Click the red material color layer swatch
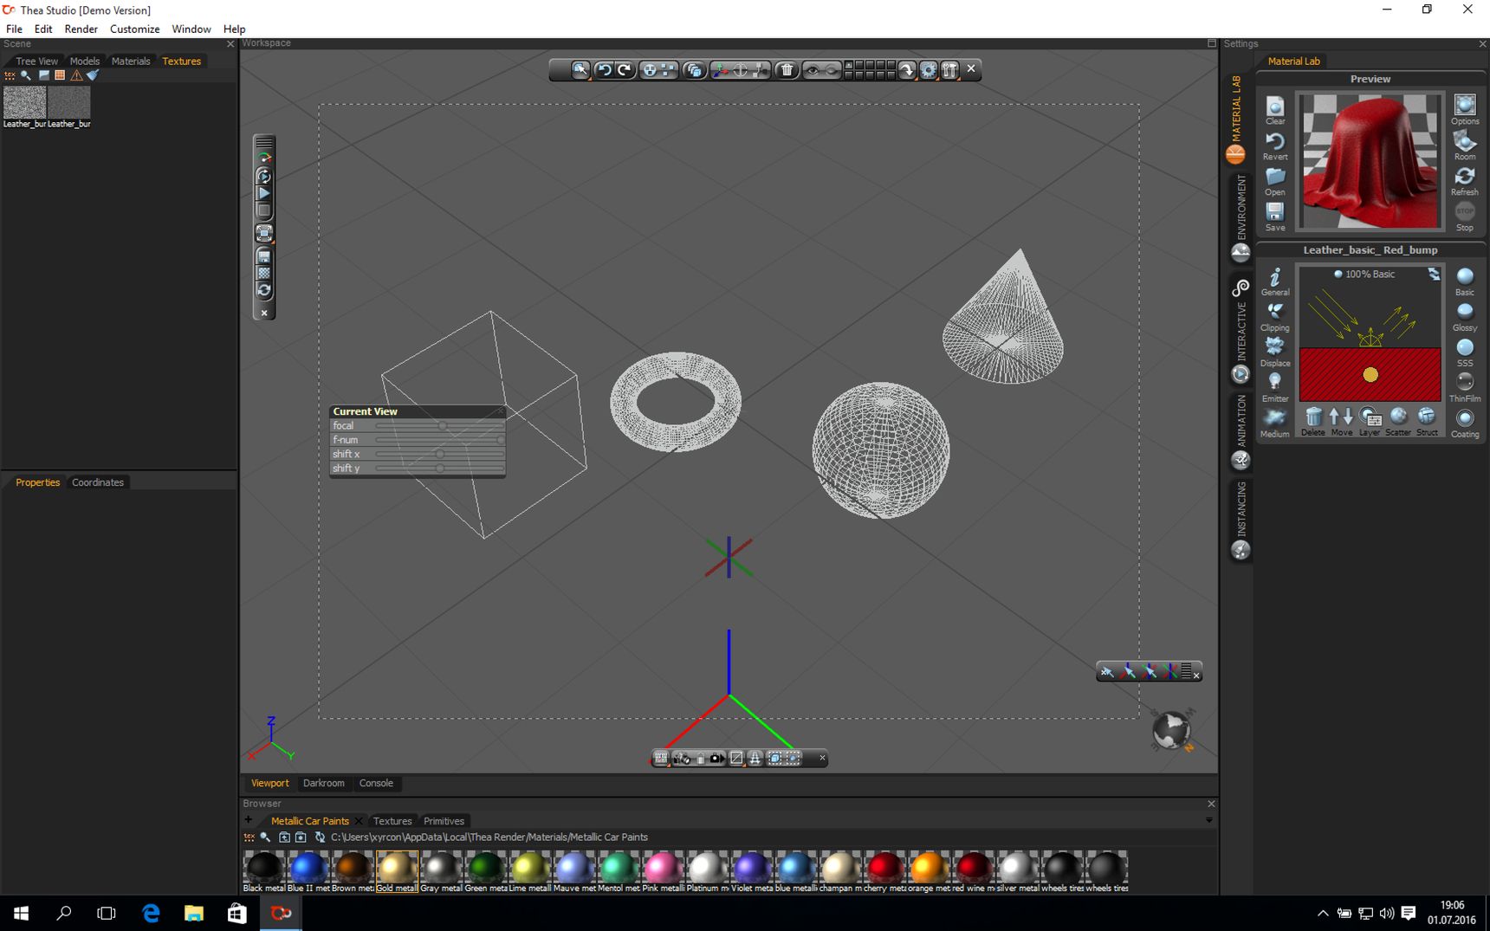Viewport: 1490px width, 931px height. coord(1370,374)
